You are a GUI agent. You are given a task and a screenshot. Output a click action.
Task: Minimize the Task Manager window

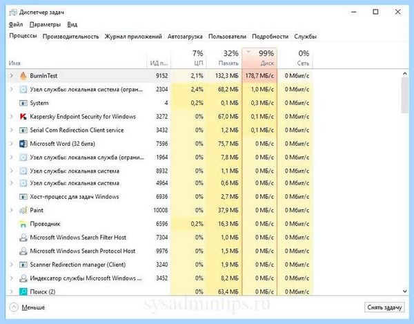click(354, 12)
